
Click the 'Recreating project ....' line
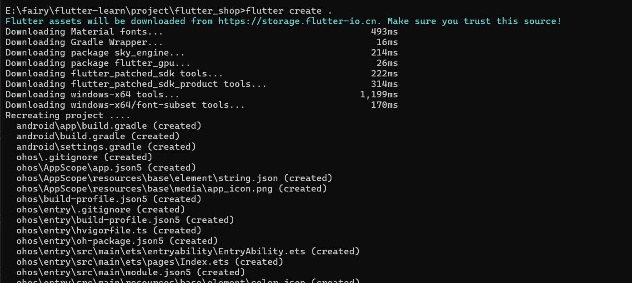pos(68,115)
